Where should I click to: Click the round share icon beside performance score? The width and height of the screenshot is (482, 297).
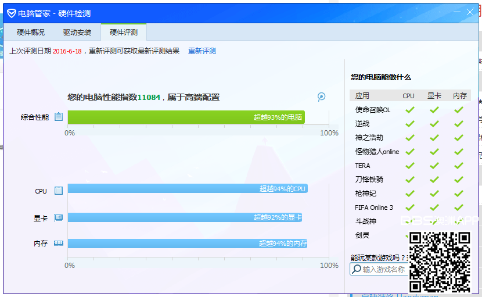pyautogui.click(x=321, y=97)
